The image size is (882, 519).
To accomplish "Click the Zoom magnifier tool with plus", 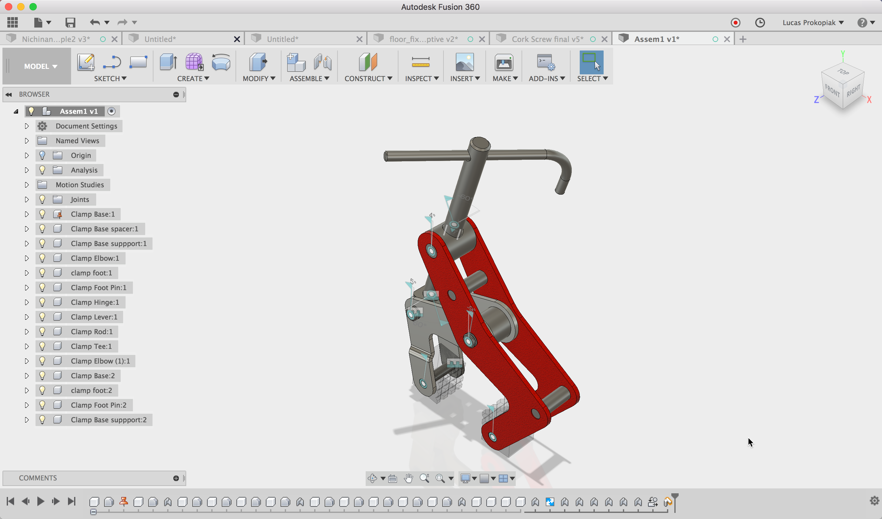I will point(424,478).
